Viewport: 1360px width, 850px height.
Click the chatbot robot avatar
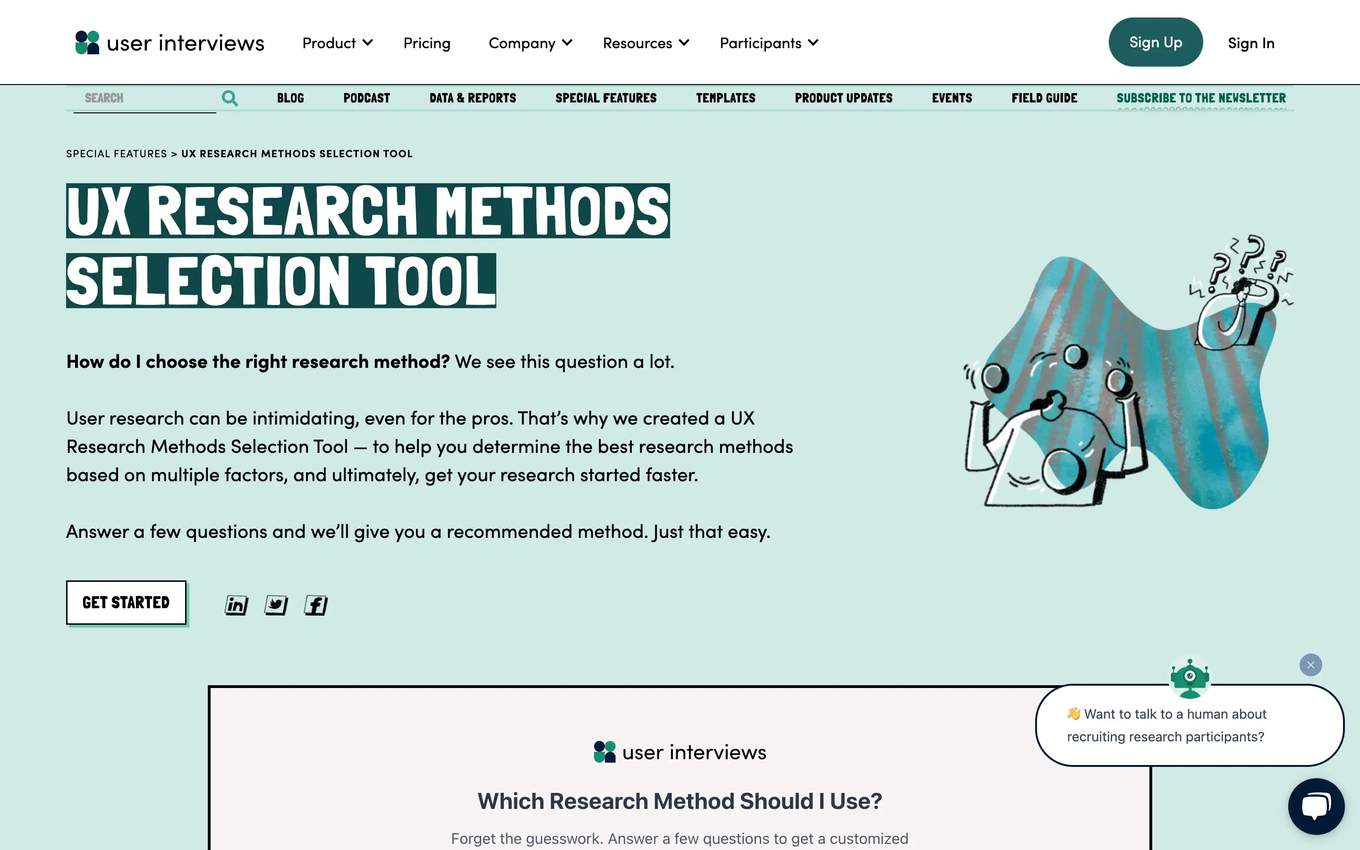click(x=1190, y=678)
